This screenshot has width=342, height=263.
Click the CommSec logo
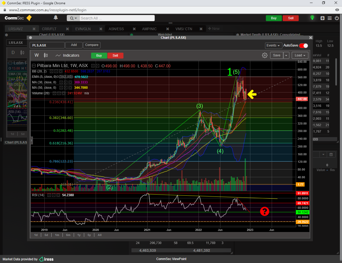tap(18, 18)
